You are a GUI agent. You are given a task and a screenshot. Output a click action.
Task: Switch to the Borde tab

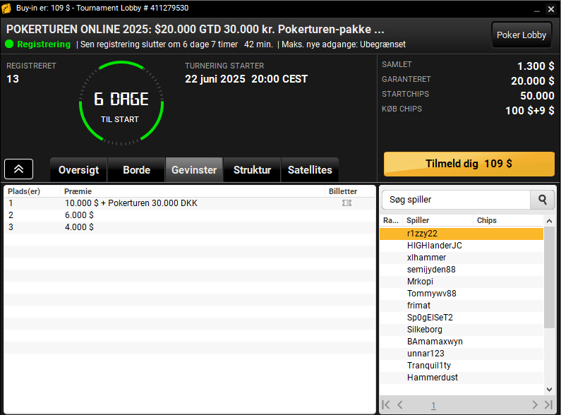tap(136, 170)
